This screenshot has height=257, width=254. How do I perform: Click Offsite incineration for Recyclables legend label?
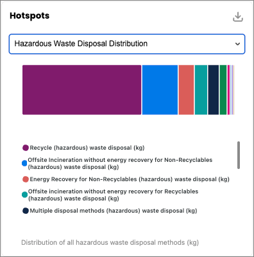click(114, 195)
